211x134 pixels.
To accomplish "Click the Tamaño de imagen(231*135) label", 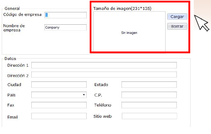I will [122, 8].
